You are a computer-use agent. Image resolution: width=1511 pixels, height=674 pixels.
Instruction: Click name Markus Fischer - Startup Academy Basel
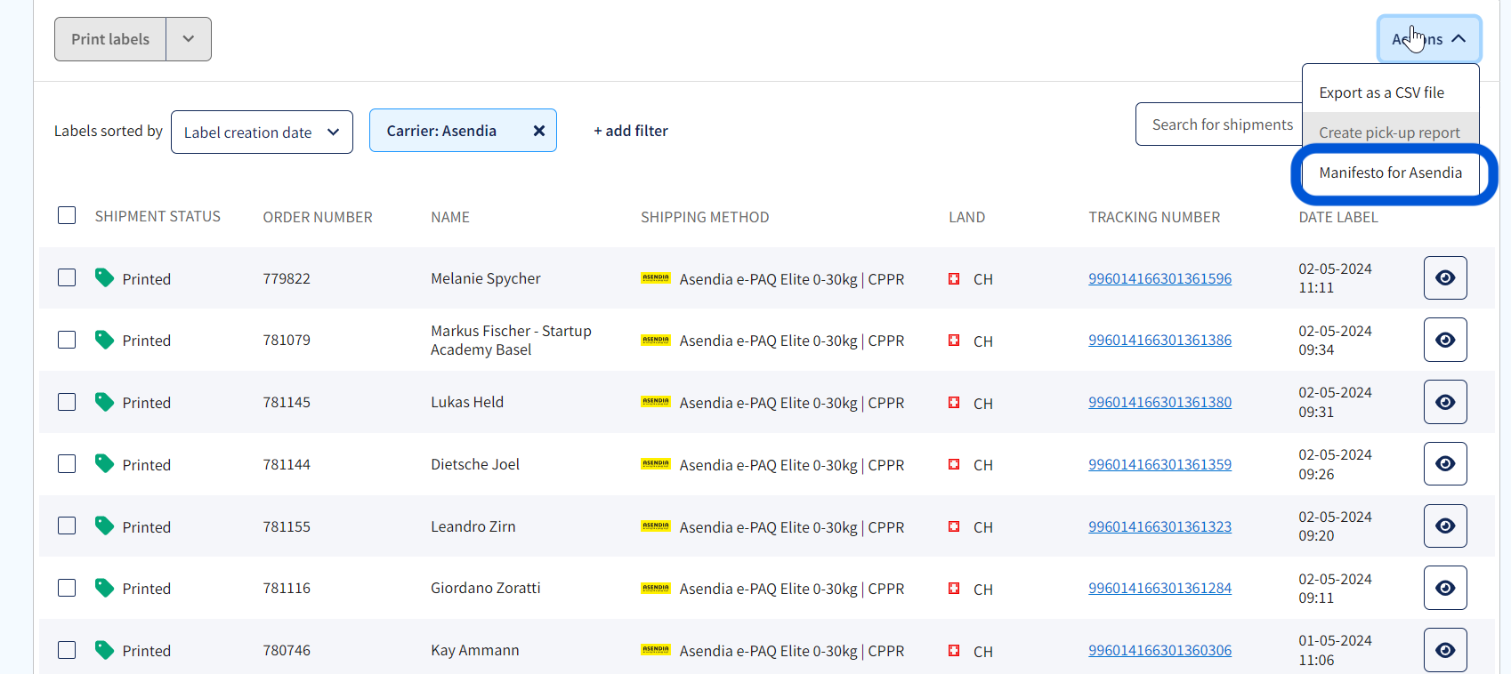[511, 340]
